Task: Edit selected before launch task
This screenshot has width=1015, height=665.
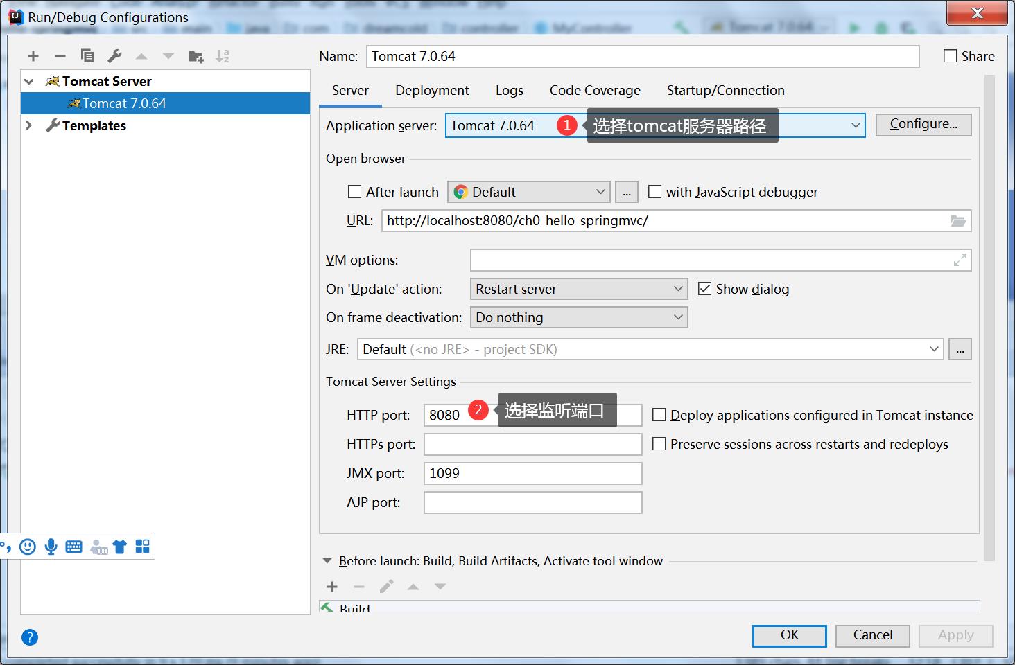Action: point(386,587)
